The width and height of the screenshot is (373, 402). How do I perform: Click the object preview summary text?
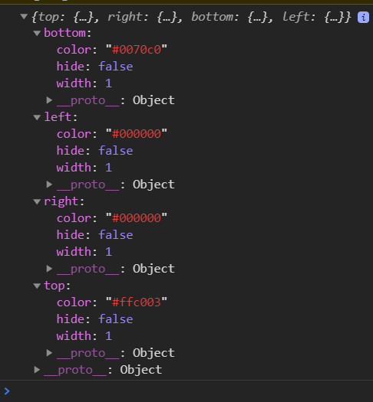(191, 17)
